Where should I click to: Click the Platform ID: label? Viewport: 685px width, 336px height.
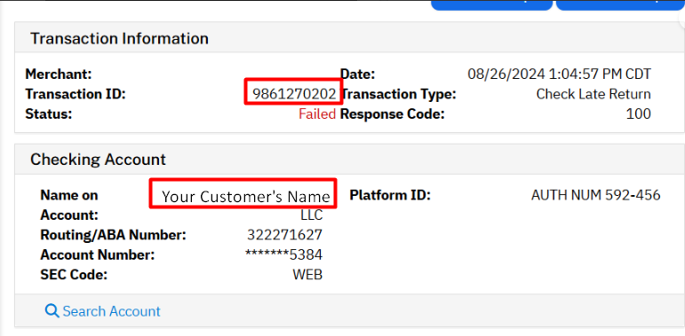click(x=390, y=195)
